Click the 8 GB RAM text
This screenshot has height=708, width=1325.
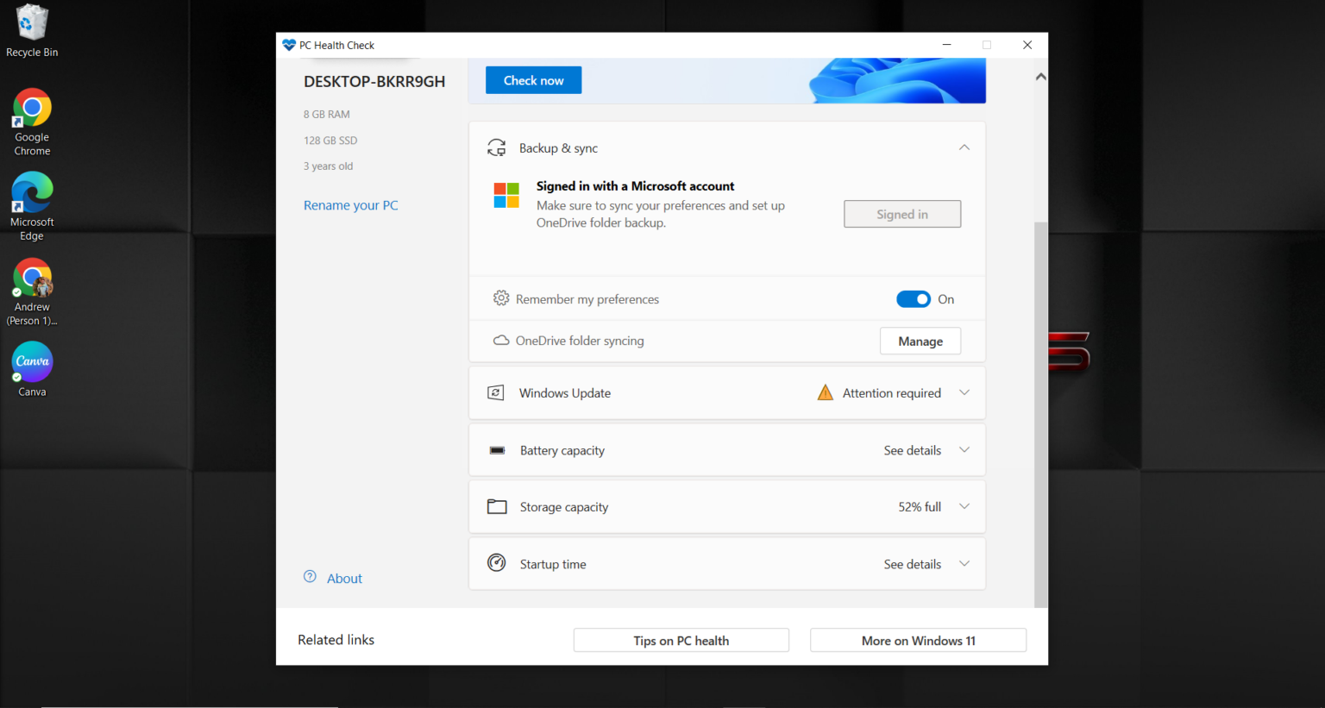[x=327, y=114]
